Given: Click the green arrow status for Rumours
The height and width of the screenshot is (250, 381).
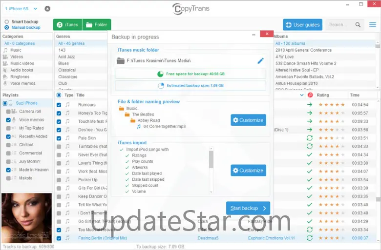Looking at the screenshot, I should (x=310, y=105).
